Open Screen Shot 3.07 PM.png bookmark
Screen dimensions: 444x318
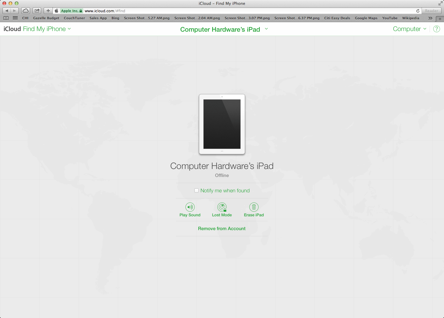point(247,18)
